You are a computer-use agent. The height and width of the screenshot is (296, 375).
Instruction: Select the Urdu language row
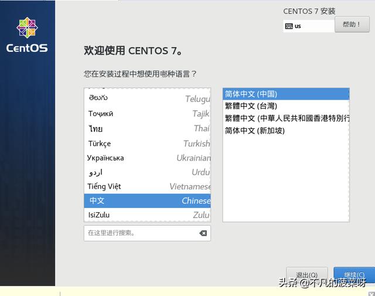tap(147, 172)
